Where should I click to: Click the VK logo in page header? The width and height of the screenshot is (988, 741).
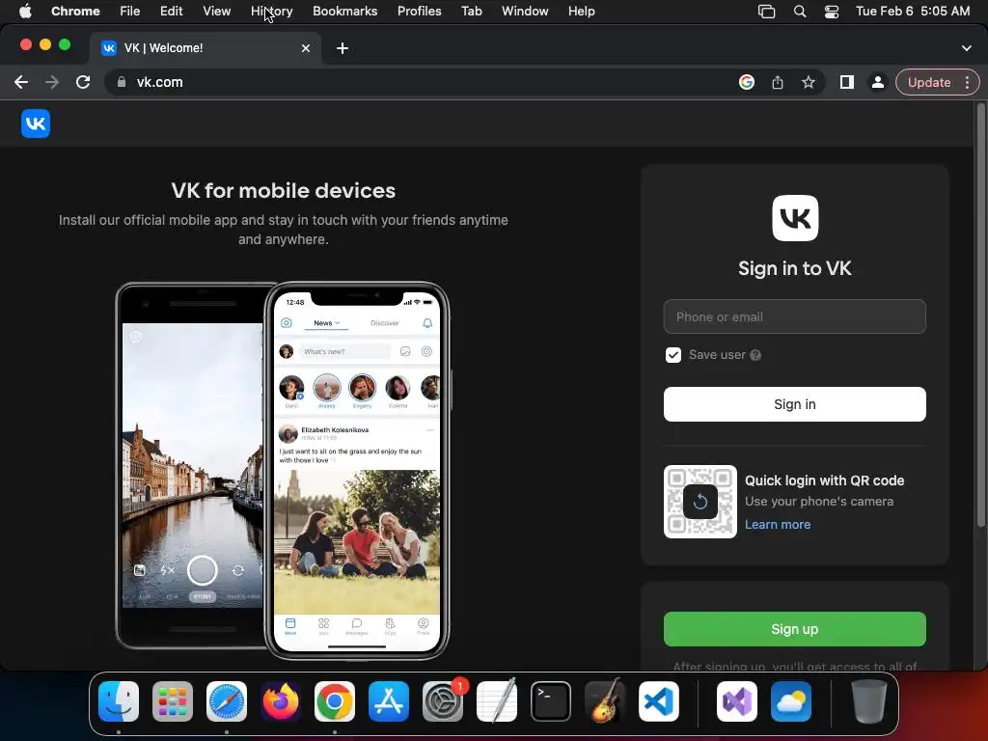tap(36, 123)
